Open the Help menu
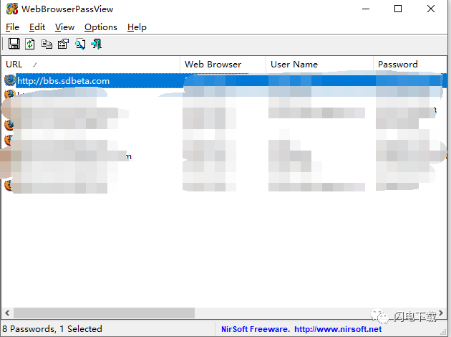The image size is (451, 337). click(x=137, y=27)
